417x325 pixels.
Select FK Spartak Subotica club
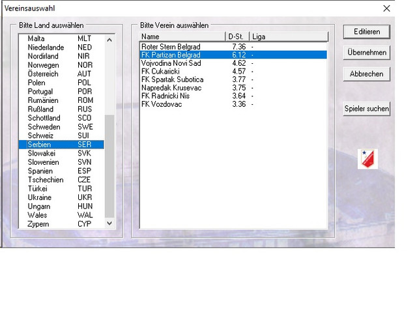click(233, 79)
